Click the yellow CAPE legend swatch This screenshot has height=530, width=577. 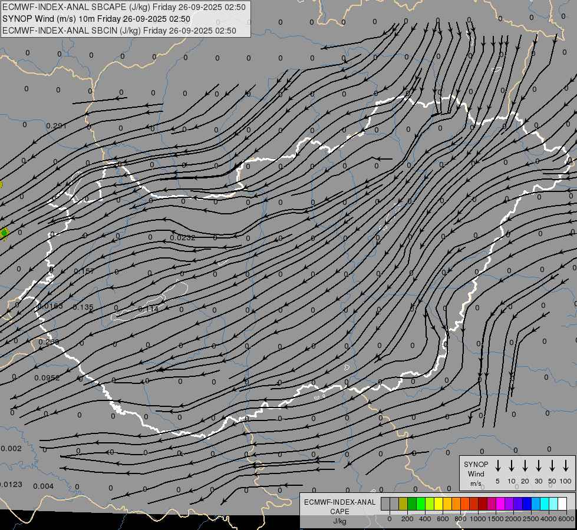point(438,503)
